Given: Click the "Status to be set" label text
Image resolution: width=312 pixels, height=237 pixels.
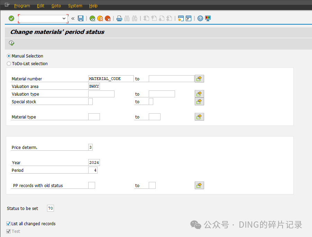Looking at the screenshot, I should [22, 209].
